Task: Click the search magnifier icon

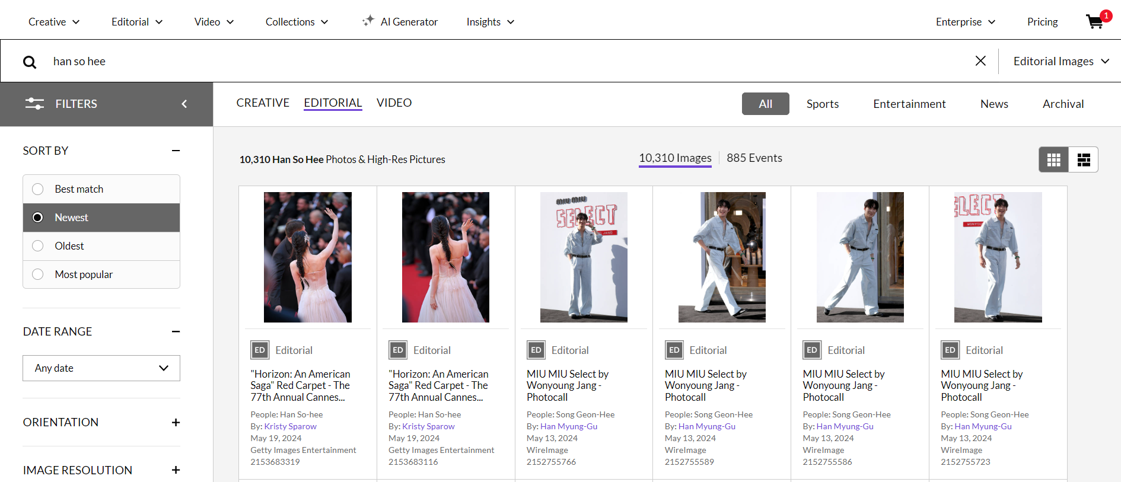Action: (30, 62)
